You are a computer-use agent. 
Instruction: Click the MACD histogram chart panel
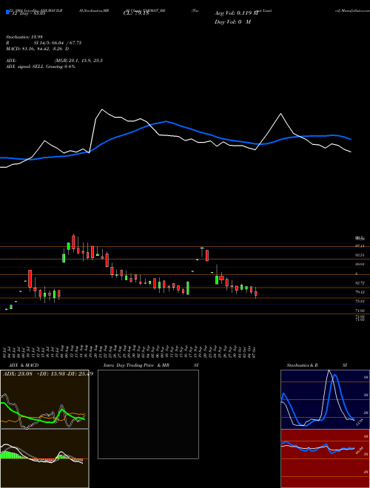[44, 458]
